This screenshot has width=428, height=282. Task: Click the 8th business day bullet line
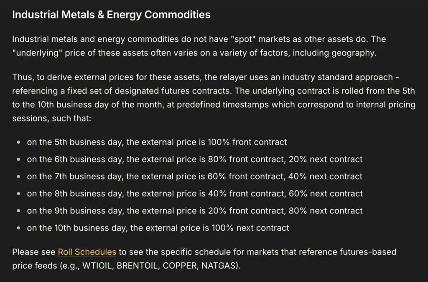point(194,193)
